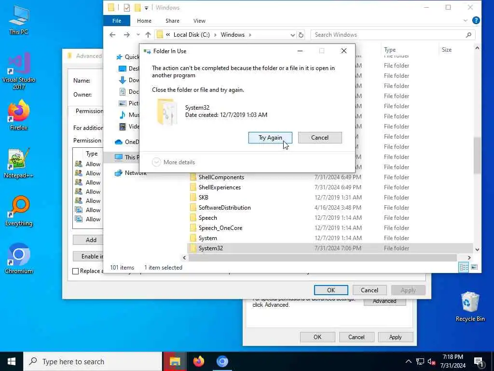Click the Windows breadcrumb segment
494x371 pixels.
tap(233, 35)
